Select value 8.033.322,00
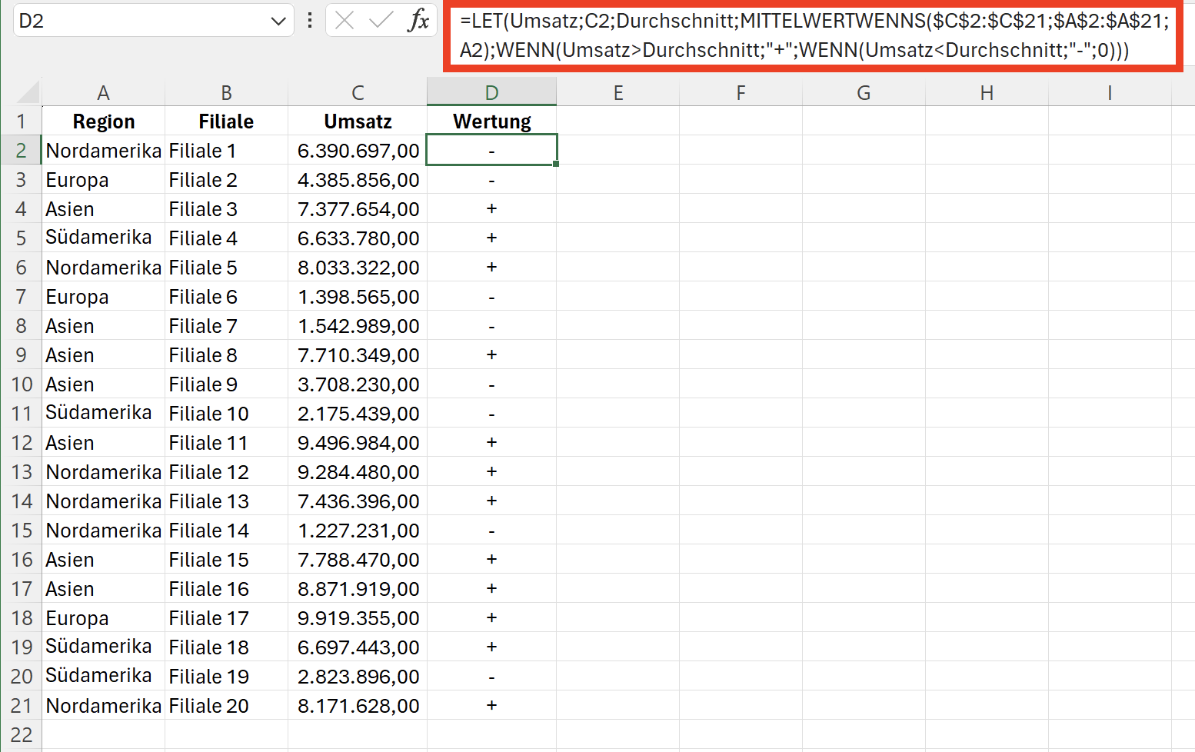Image resolution: width=1195 pixels, height=752 pixels. coord(358,267)
